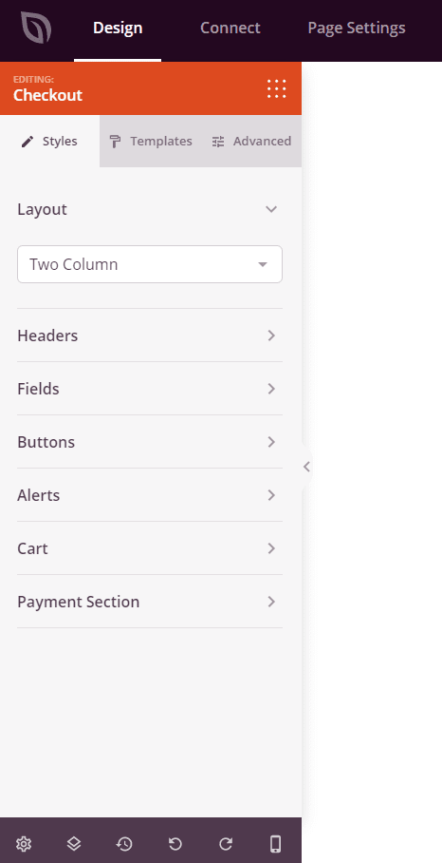Collapse the sidebar panel arrow

point(306,467)
